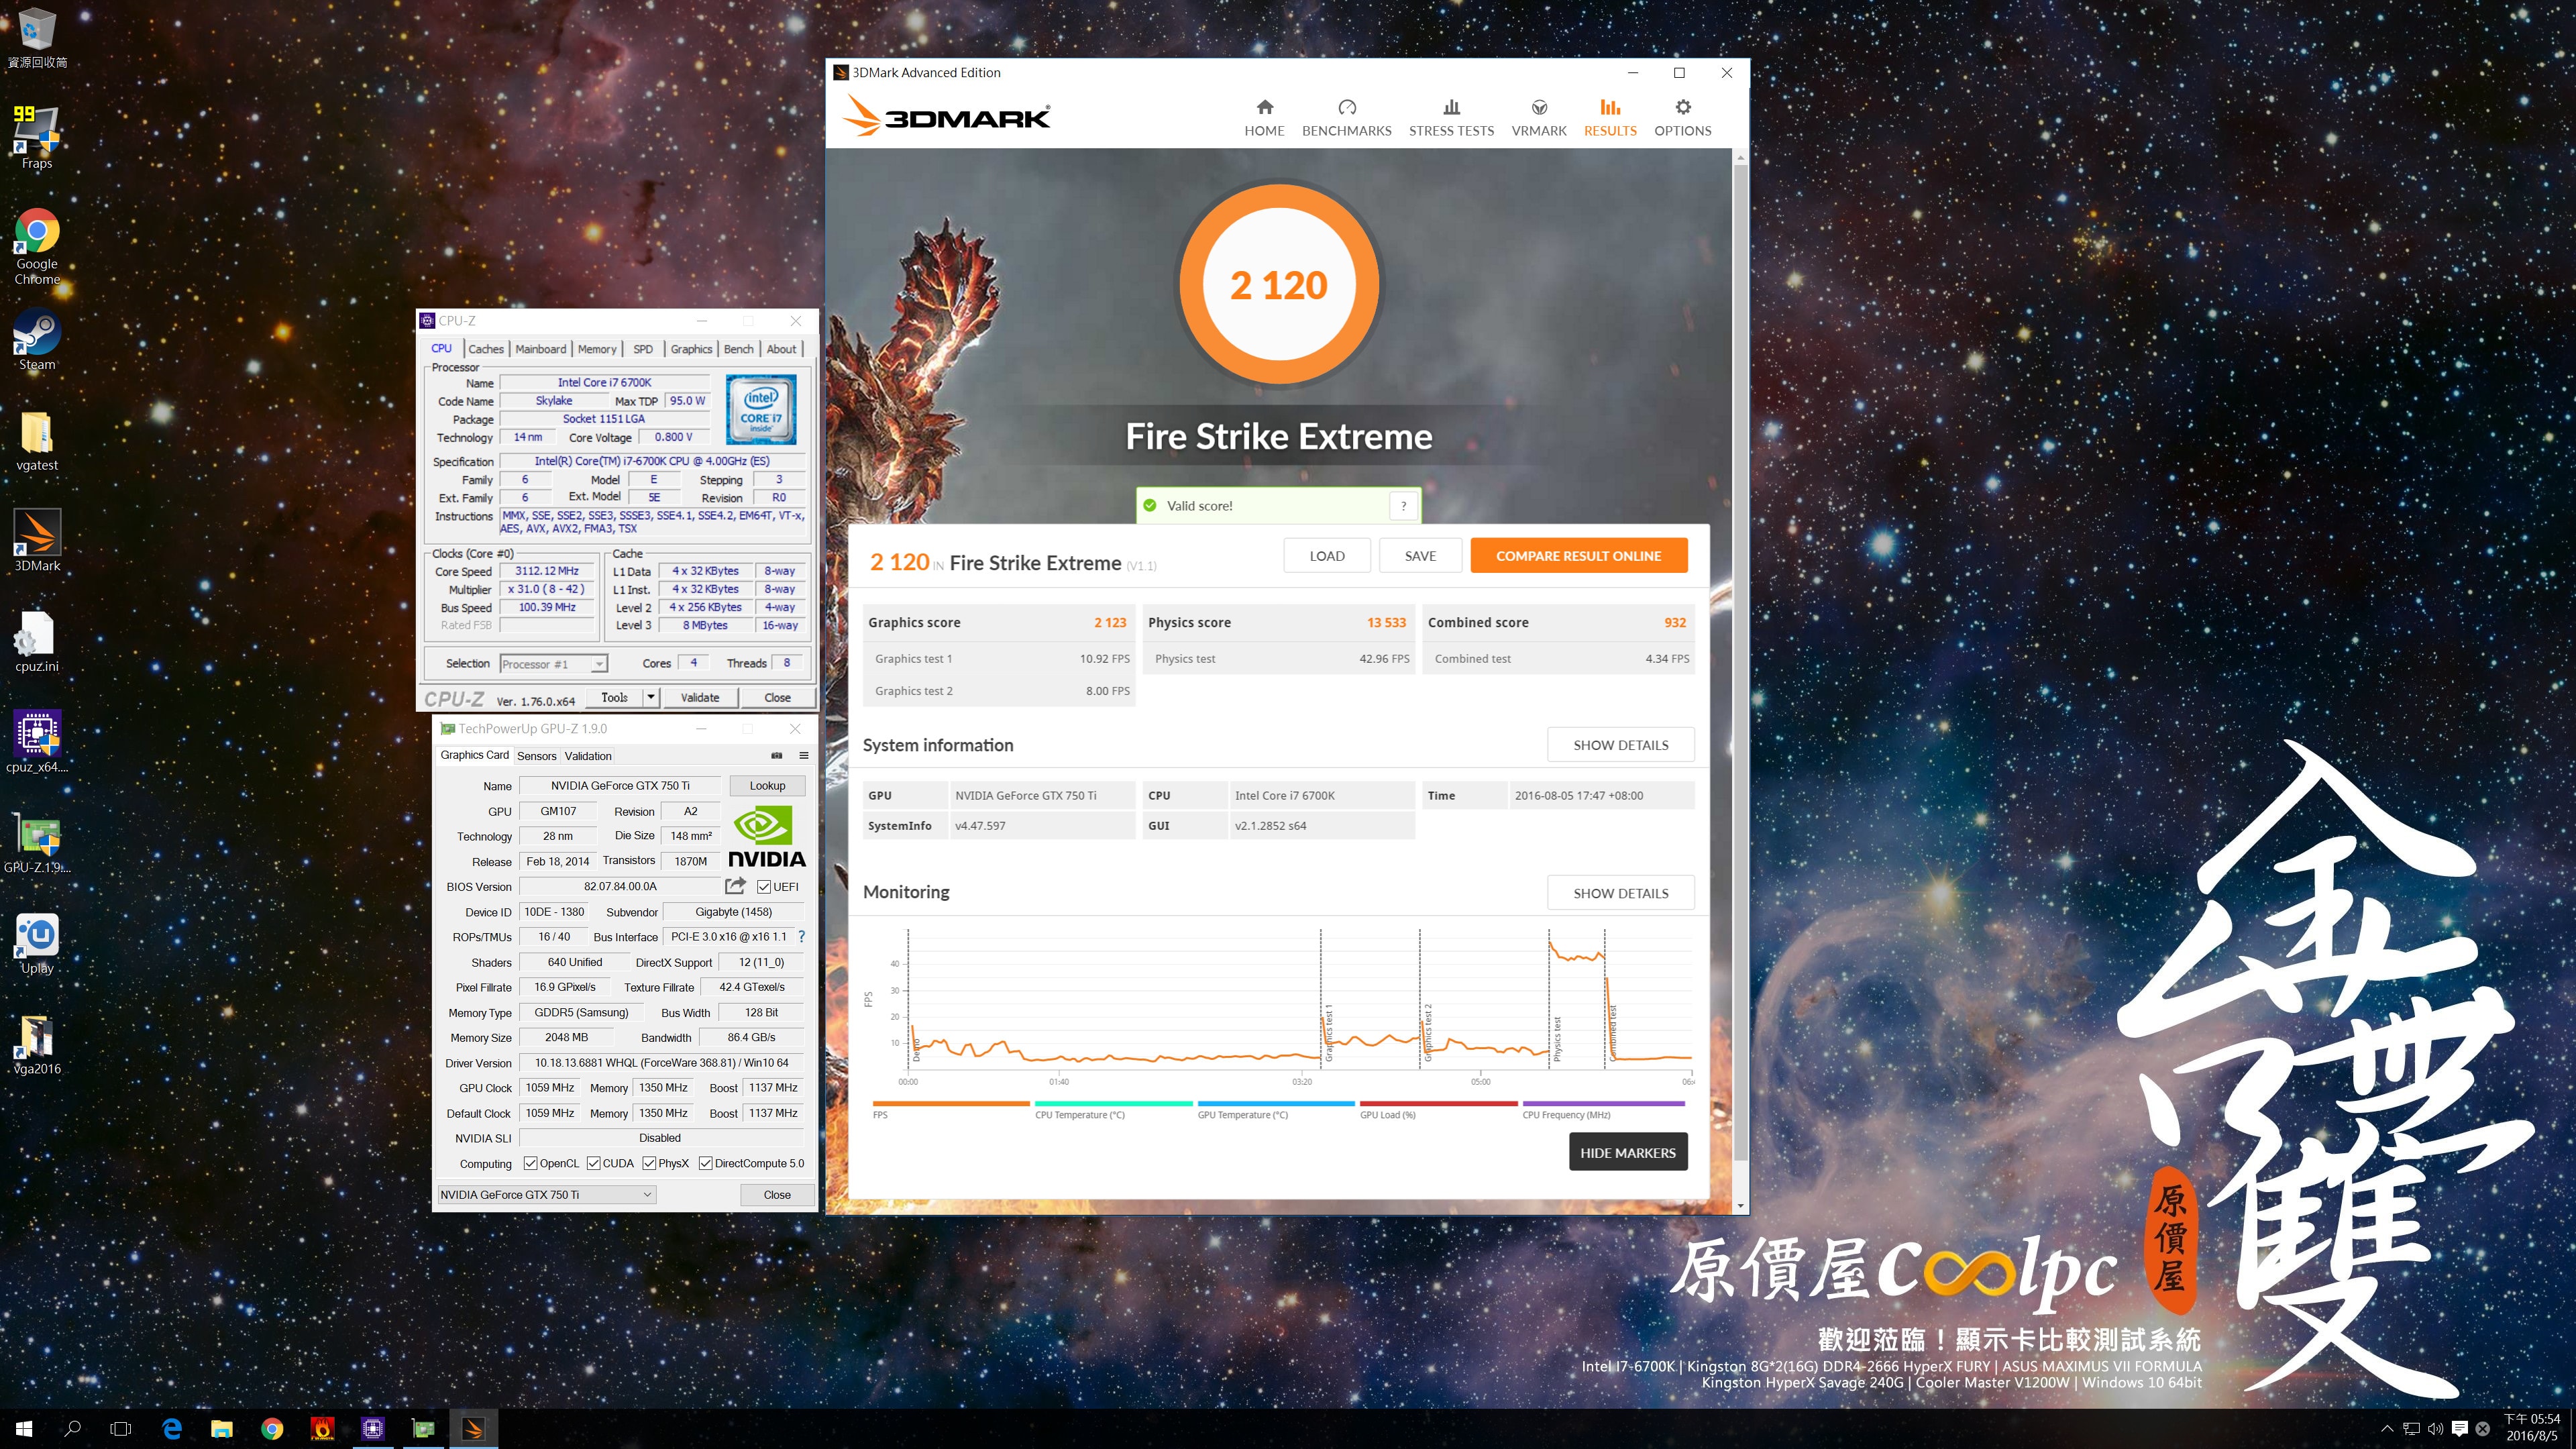Switch to the About tab in CPU-Z

tap(781, 349)
